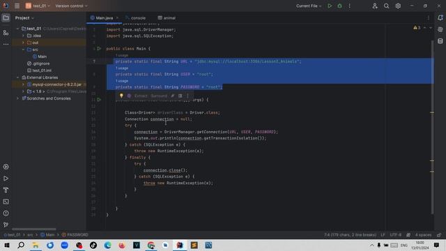The width and height of the screenshot is (446, 251).
Task: Expand the < 1.8 > JDK node
Action: (23, 91)
